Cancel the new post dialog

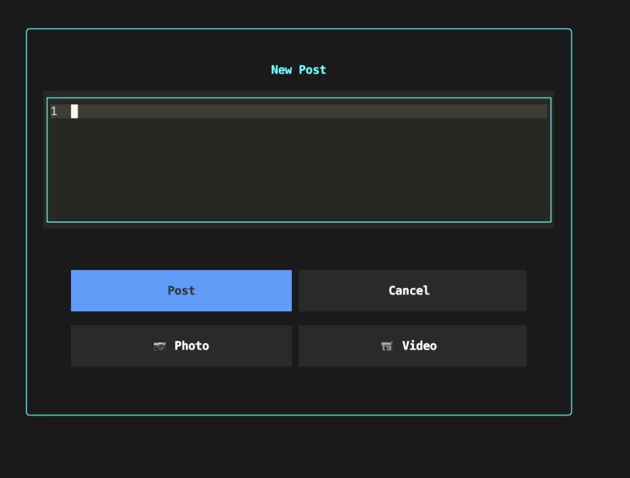pyautogui.click(x=412, y=290)
